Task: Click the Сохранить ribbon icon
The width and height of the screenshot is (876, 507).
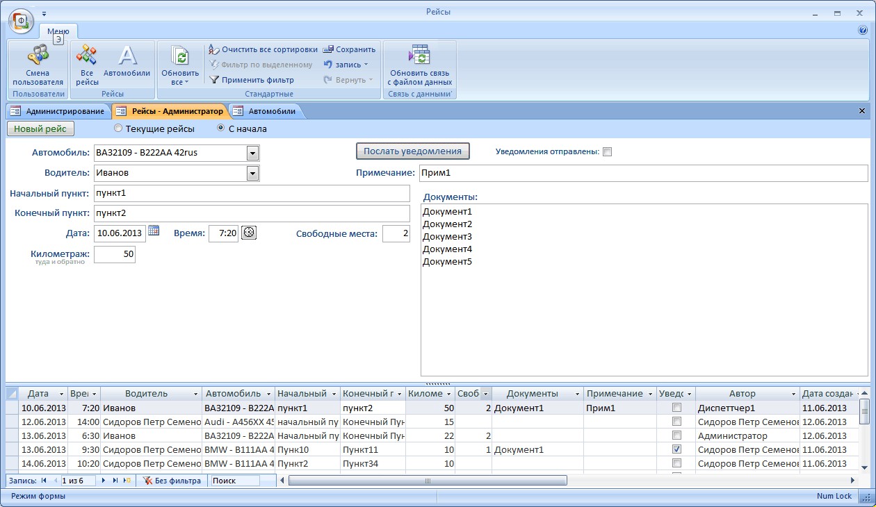Action: [328, 49]
